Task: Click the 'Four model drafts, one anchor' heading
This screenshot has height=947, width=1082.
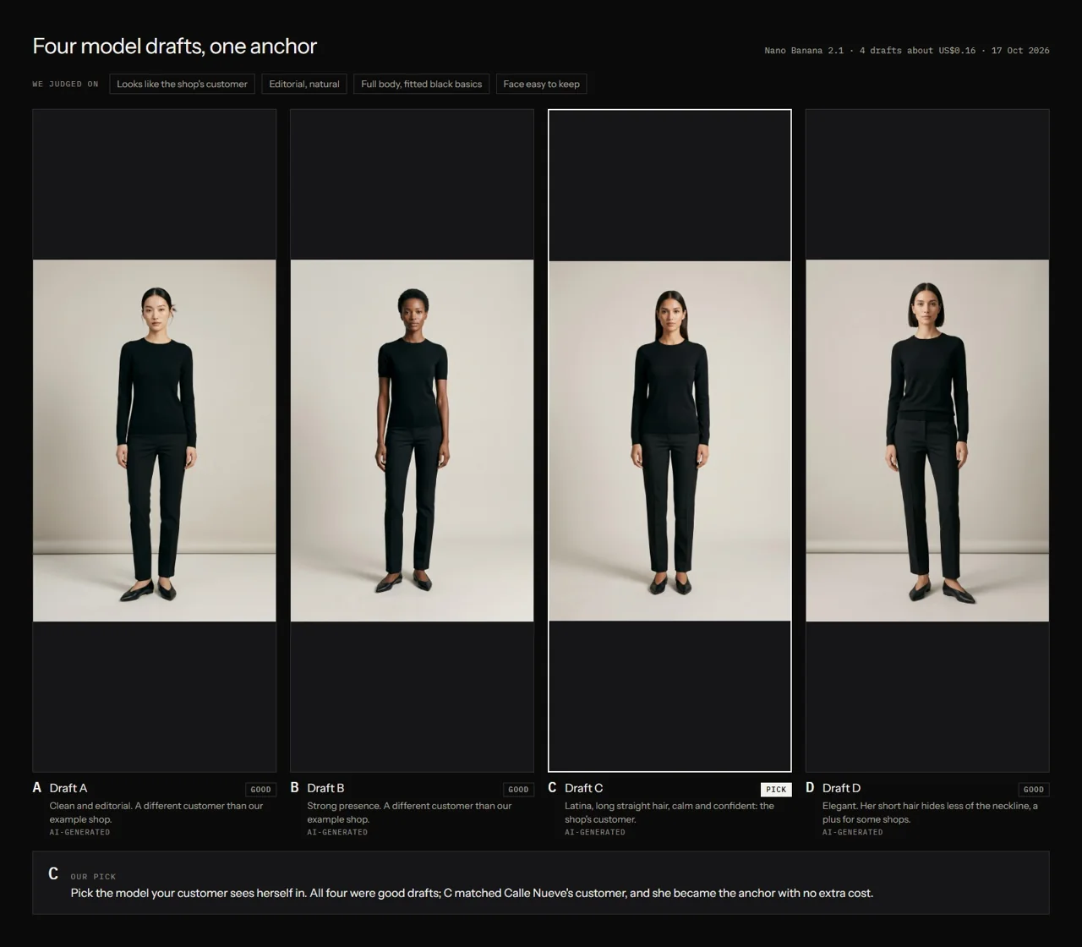Action: pos(174,47)
